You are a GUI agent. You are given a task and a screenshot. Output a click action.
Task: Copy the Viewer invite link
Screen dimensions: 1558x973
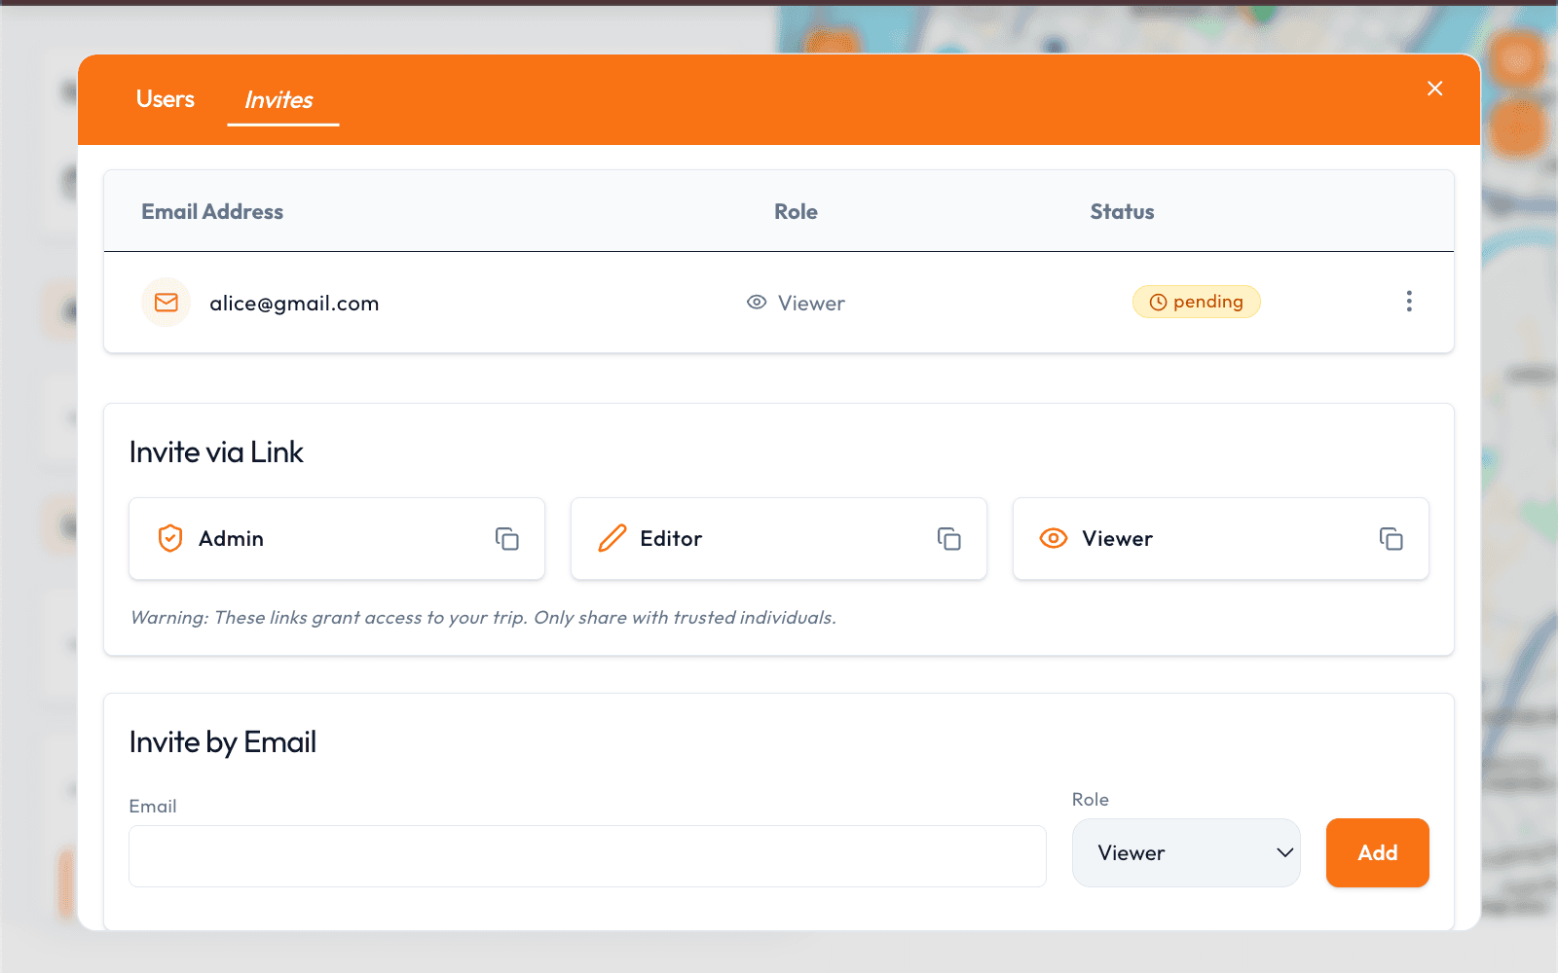(1391, 539)
